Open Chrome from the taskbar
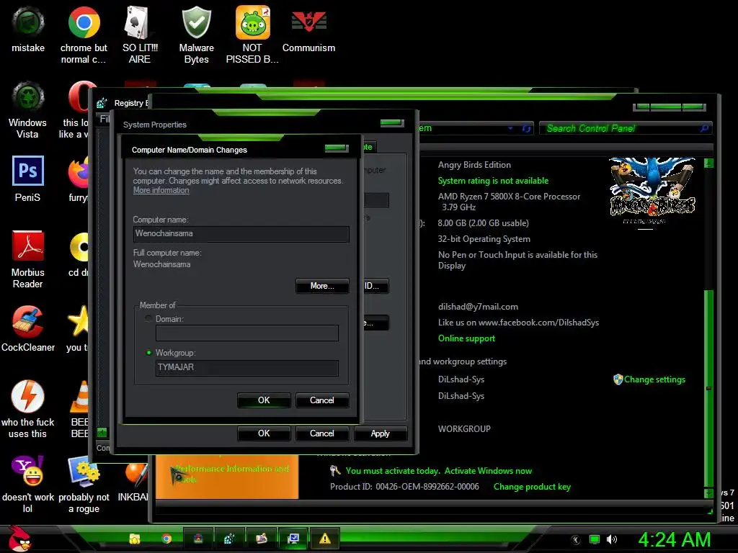This screenshot has width=738, height=553. 166,539
